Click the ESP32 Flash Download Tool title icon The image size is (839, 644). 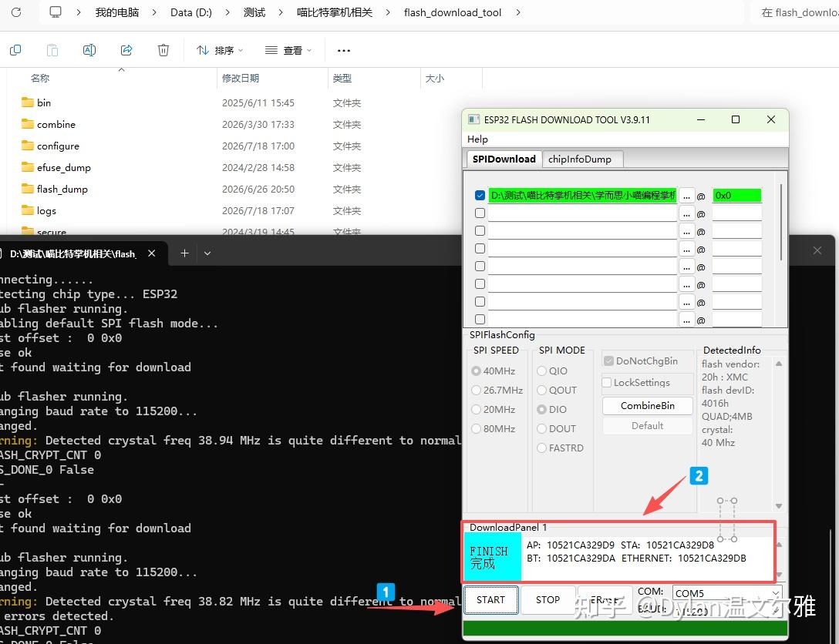click(x=473, y=119)
